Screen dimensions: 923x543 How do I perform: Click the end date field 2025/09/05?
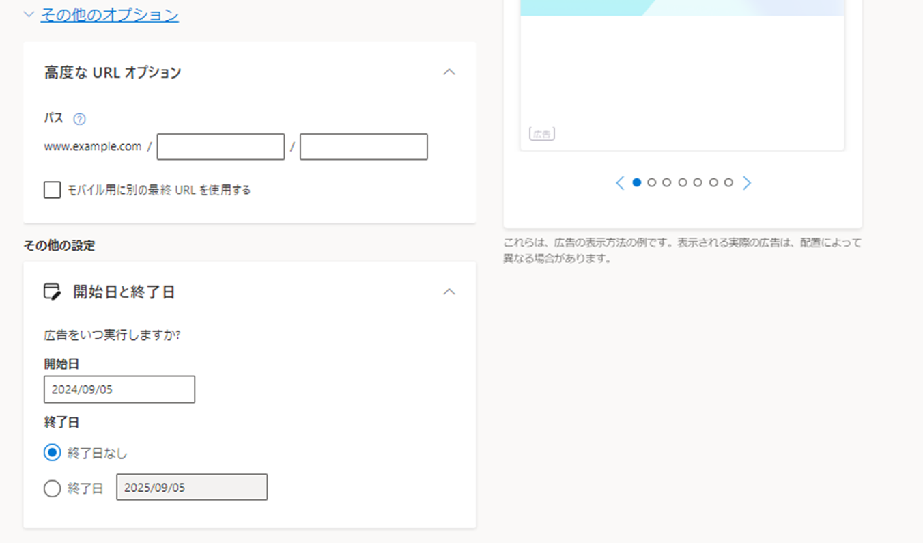[192, 487]
